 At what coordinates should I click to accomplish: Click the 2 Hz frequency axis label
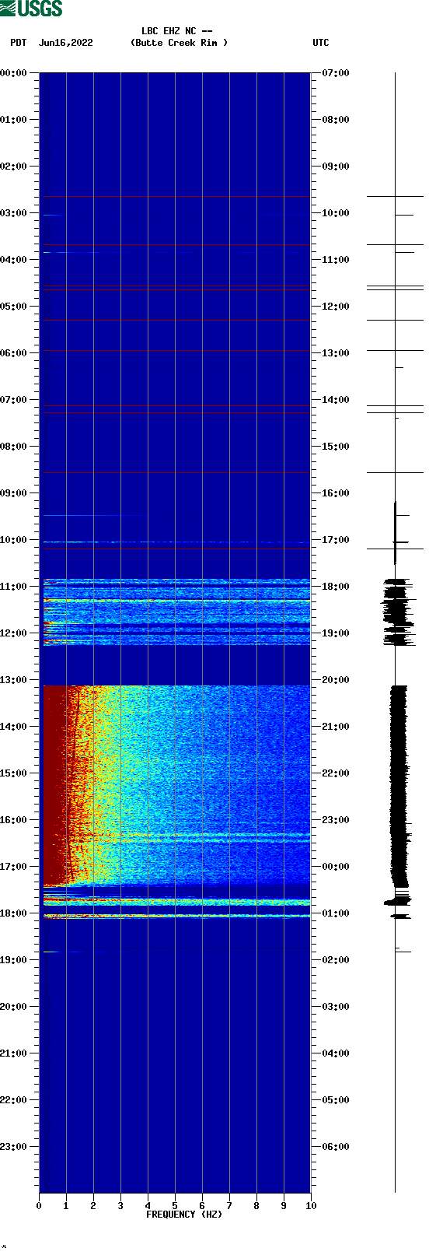click(93, 1206)
